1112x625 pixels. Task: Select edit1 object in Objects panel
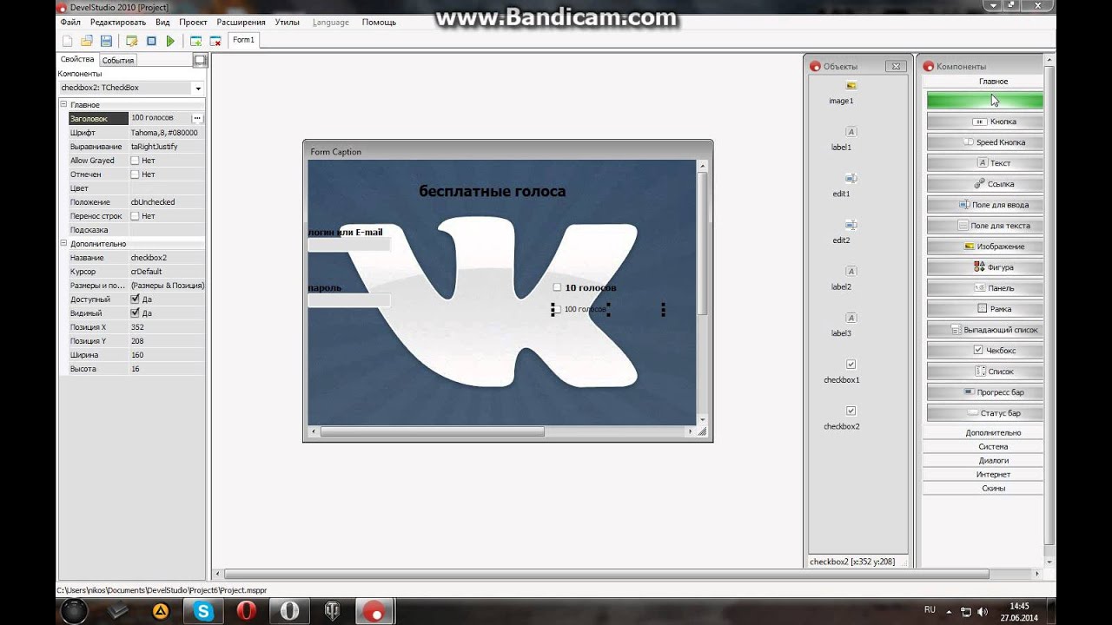tap(842, 186)
